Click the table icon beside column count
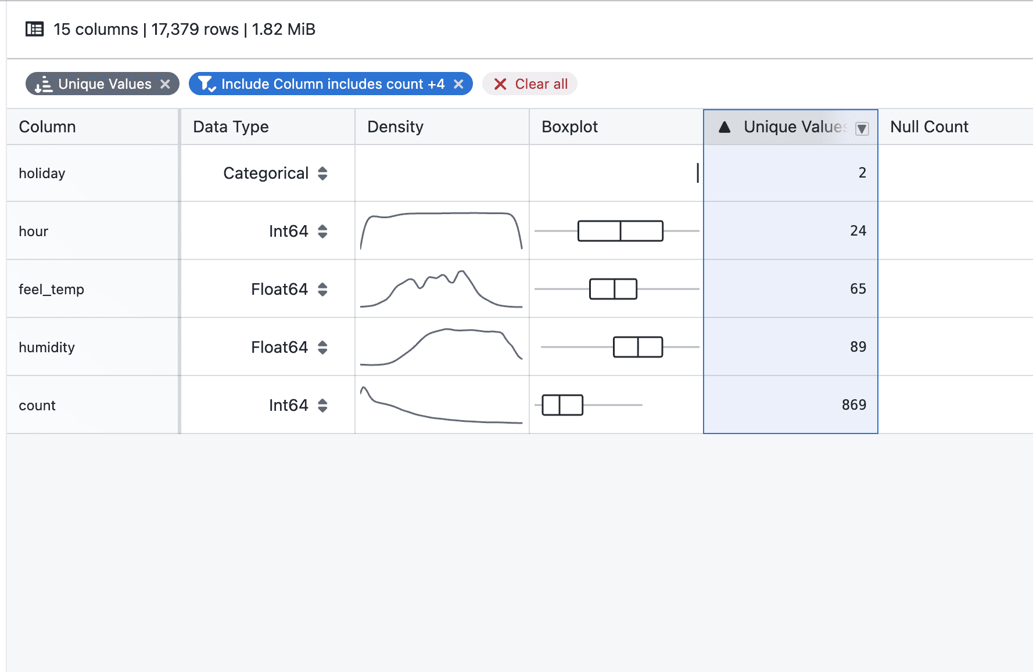Image resolution: width=1033 pixels, height=672 pixels. coord(35,29)
